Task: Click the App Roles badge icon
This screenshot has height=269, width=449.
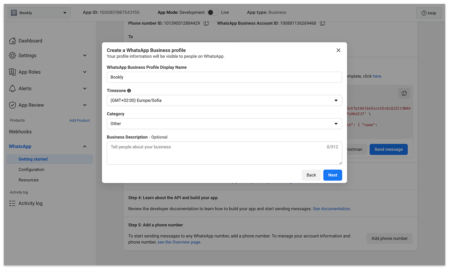Action: [12, 72]
